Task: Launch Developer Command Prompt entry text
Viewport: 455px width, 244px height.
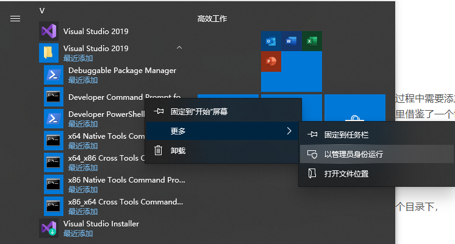Action: (x=124, y=97)
